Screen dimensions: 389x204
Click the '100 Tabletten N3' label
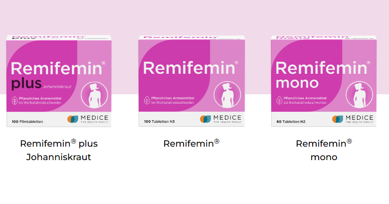click(159, 122)
